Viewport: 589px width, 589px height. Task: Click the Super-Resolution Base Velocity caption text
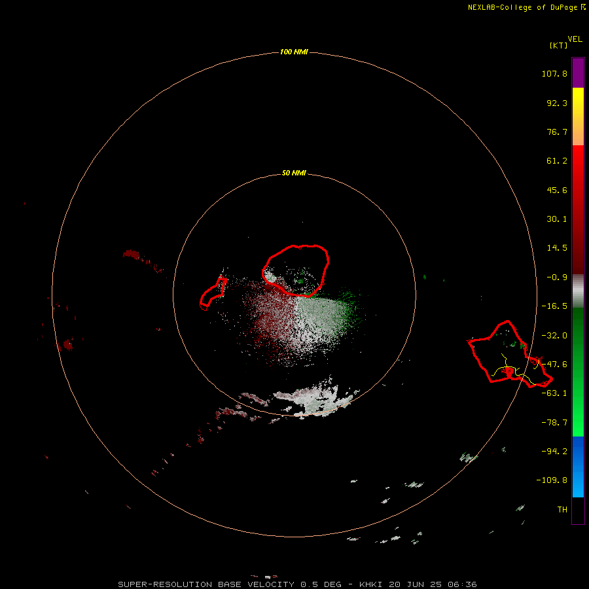[x=298, y=584]
